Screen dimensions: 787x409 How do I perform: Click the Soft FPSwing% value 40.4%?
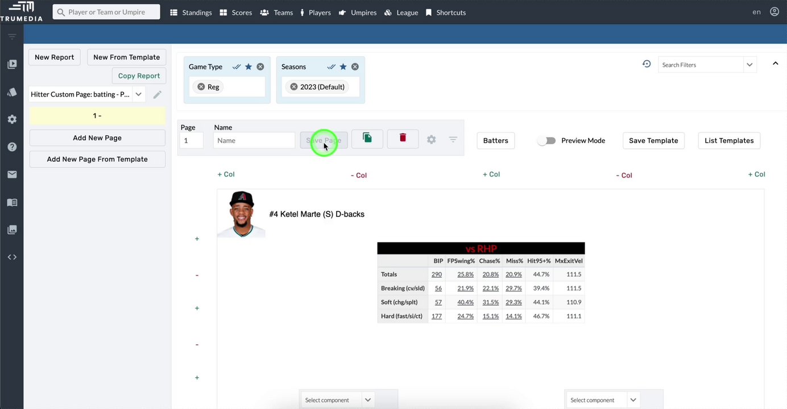point(466,302)
